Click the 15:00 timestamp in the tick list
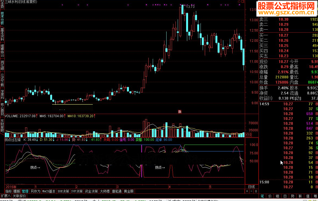 [264, 182]
